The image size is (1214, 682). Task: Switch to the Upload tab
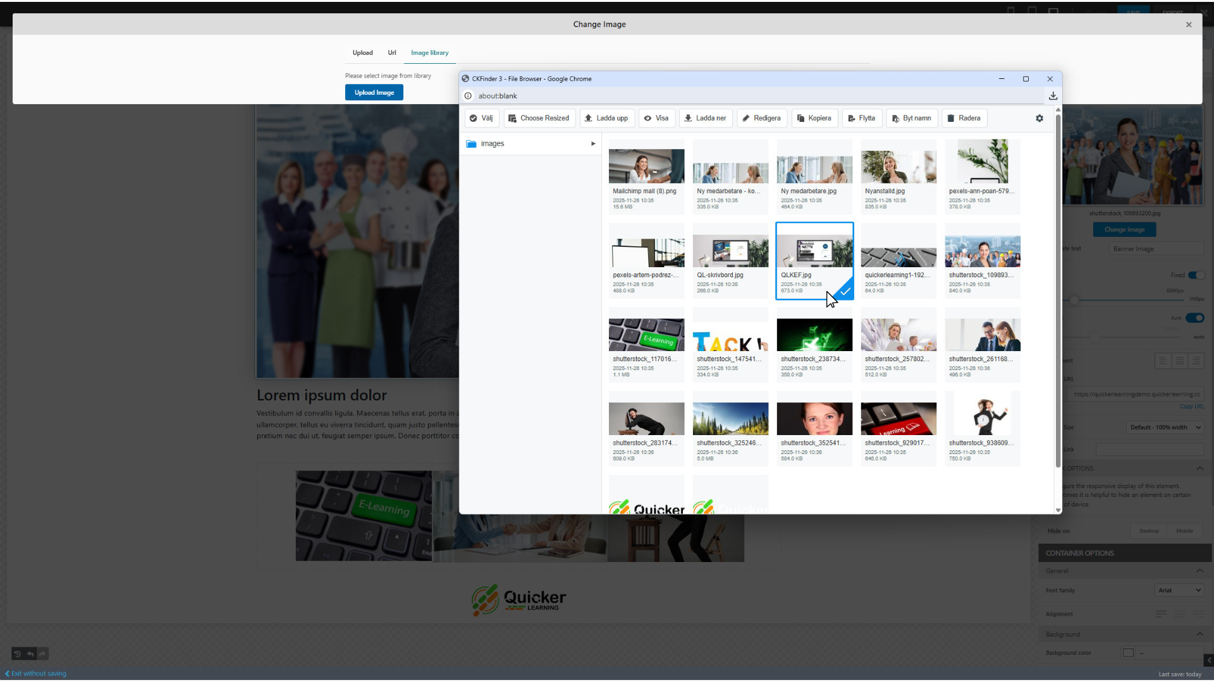click(x=362, y=53)
